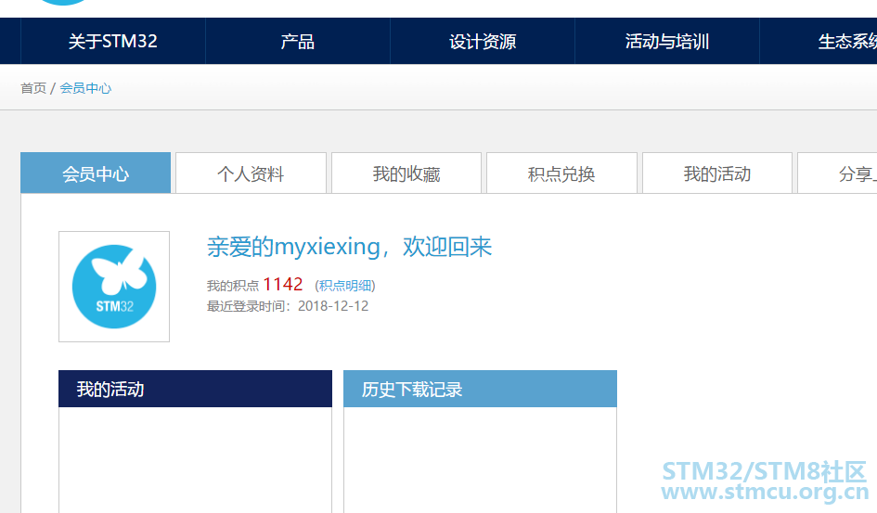
Task: Switch to the 我的活动 tab
Action: tap(717, 173)
